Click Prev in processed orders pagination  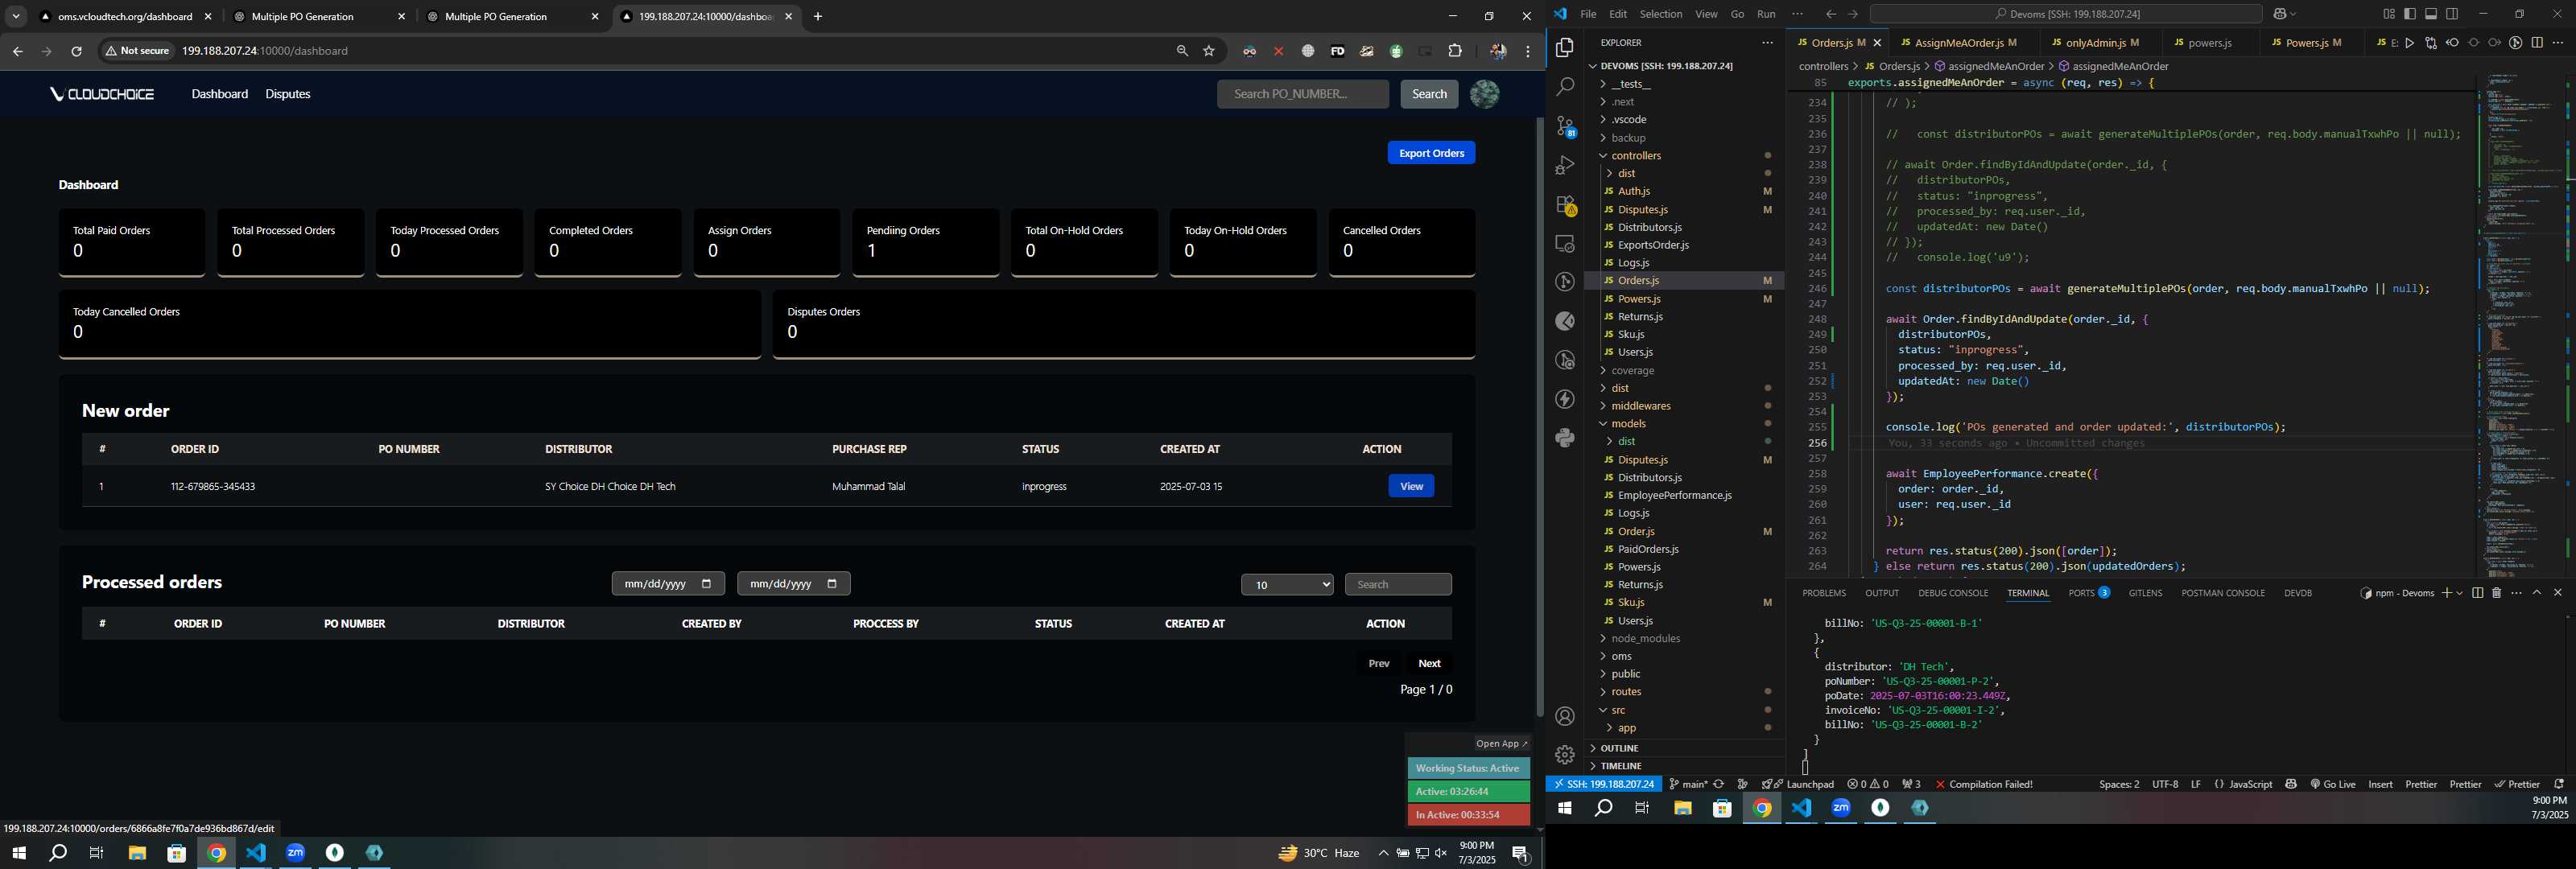pos(1378,664)
